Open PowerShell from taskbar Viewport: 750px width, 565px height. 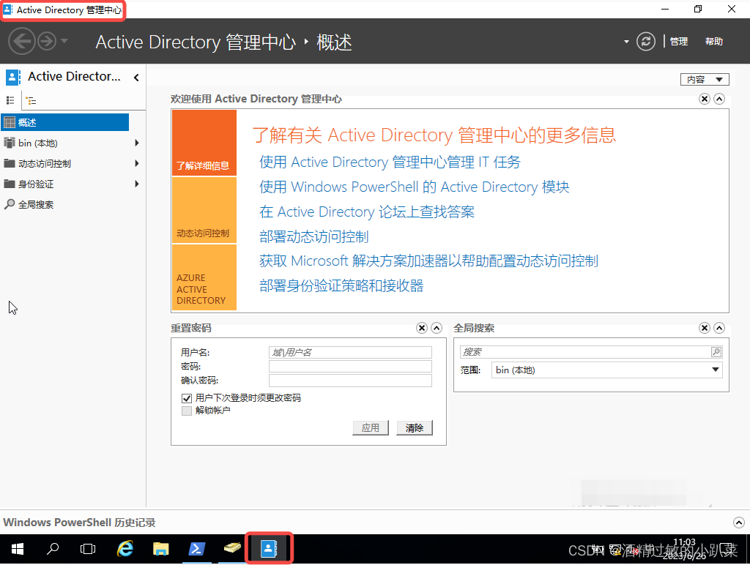pos(196,549)
